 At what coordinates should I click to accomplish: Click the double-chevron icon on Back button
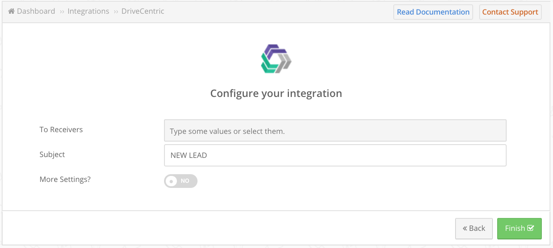[465, 229]
